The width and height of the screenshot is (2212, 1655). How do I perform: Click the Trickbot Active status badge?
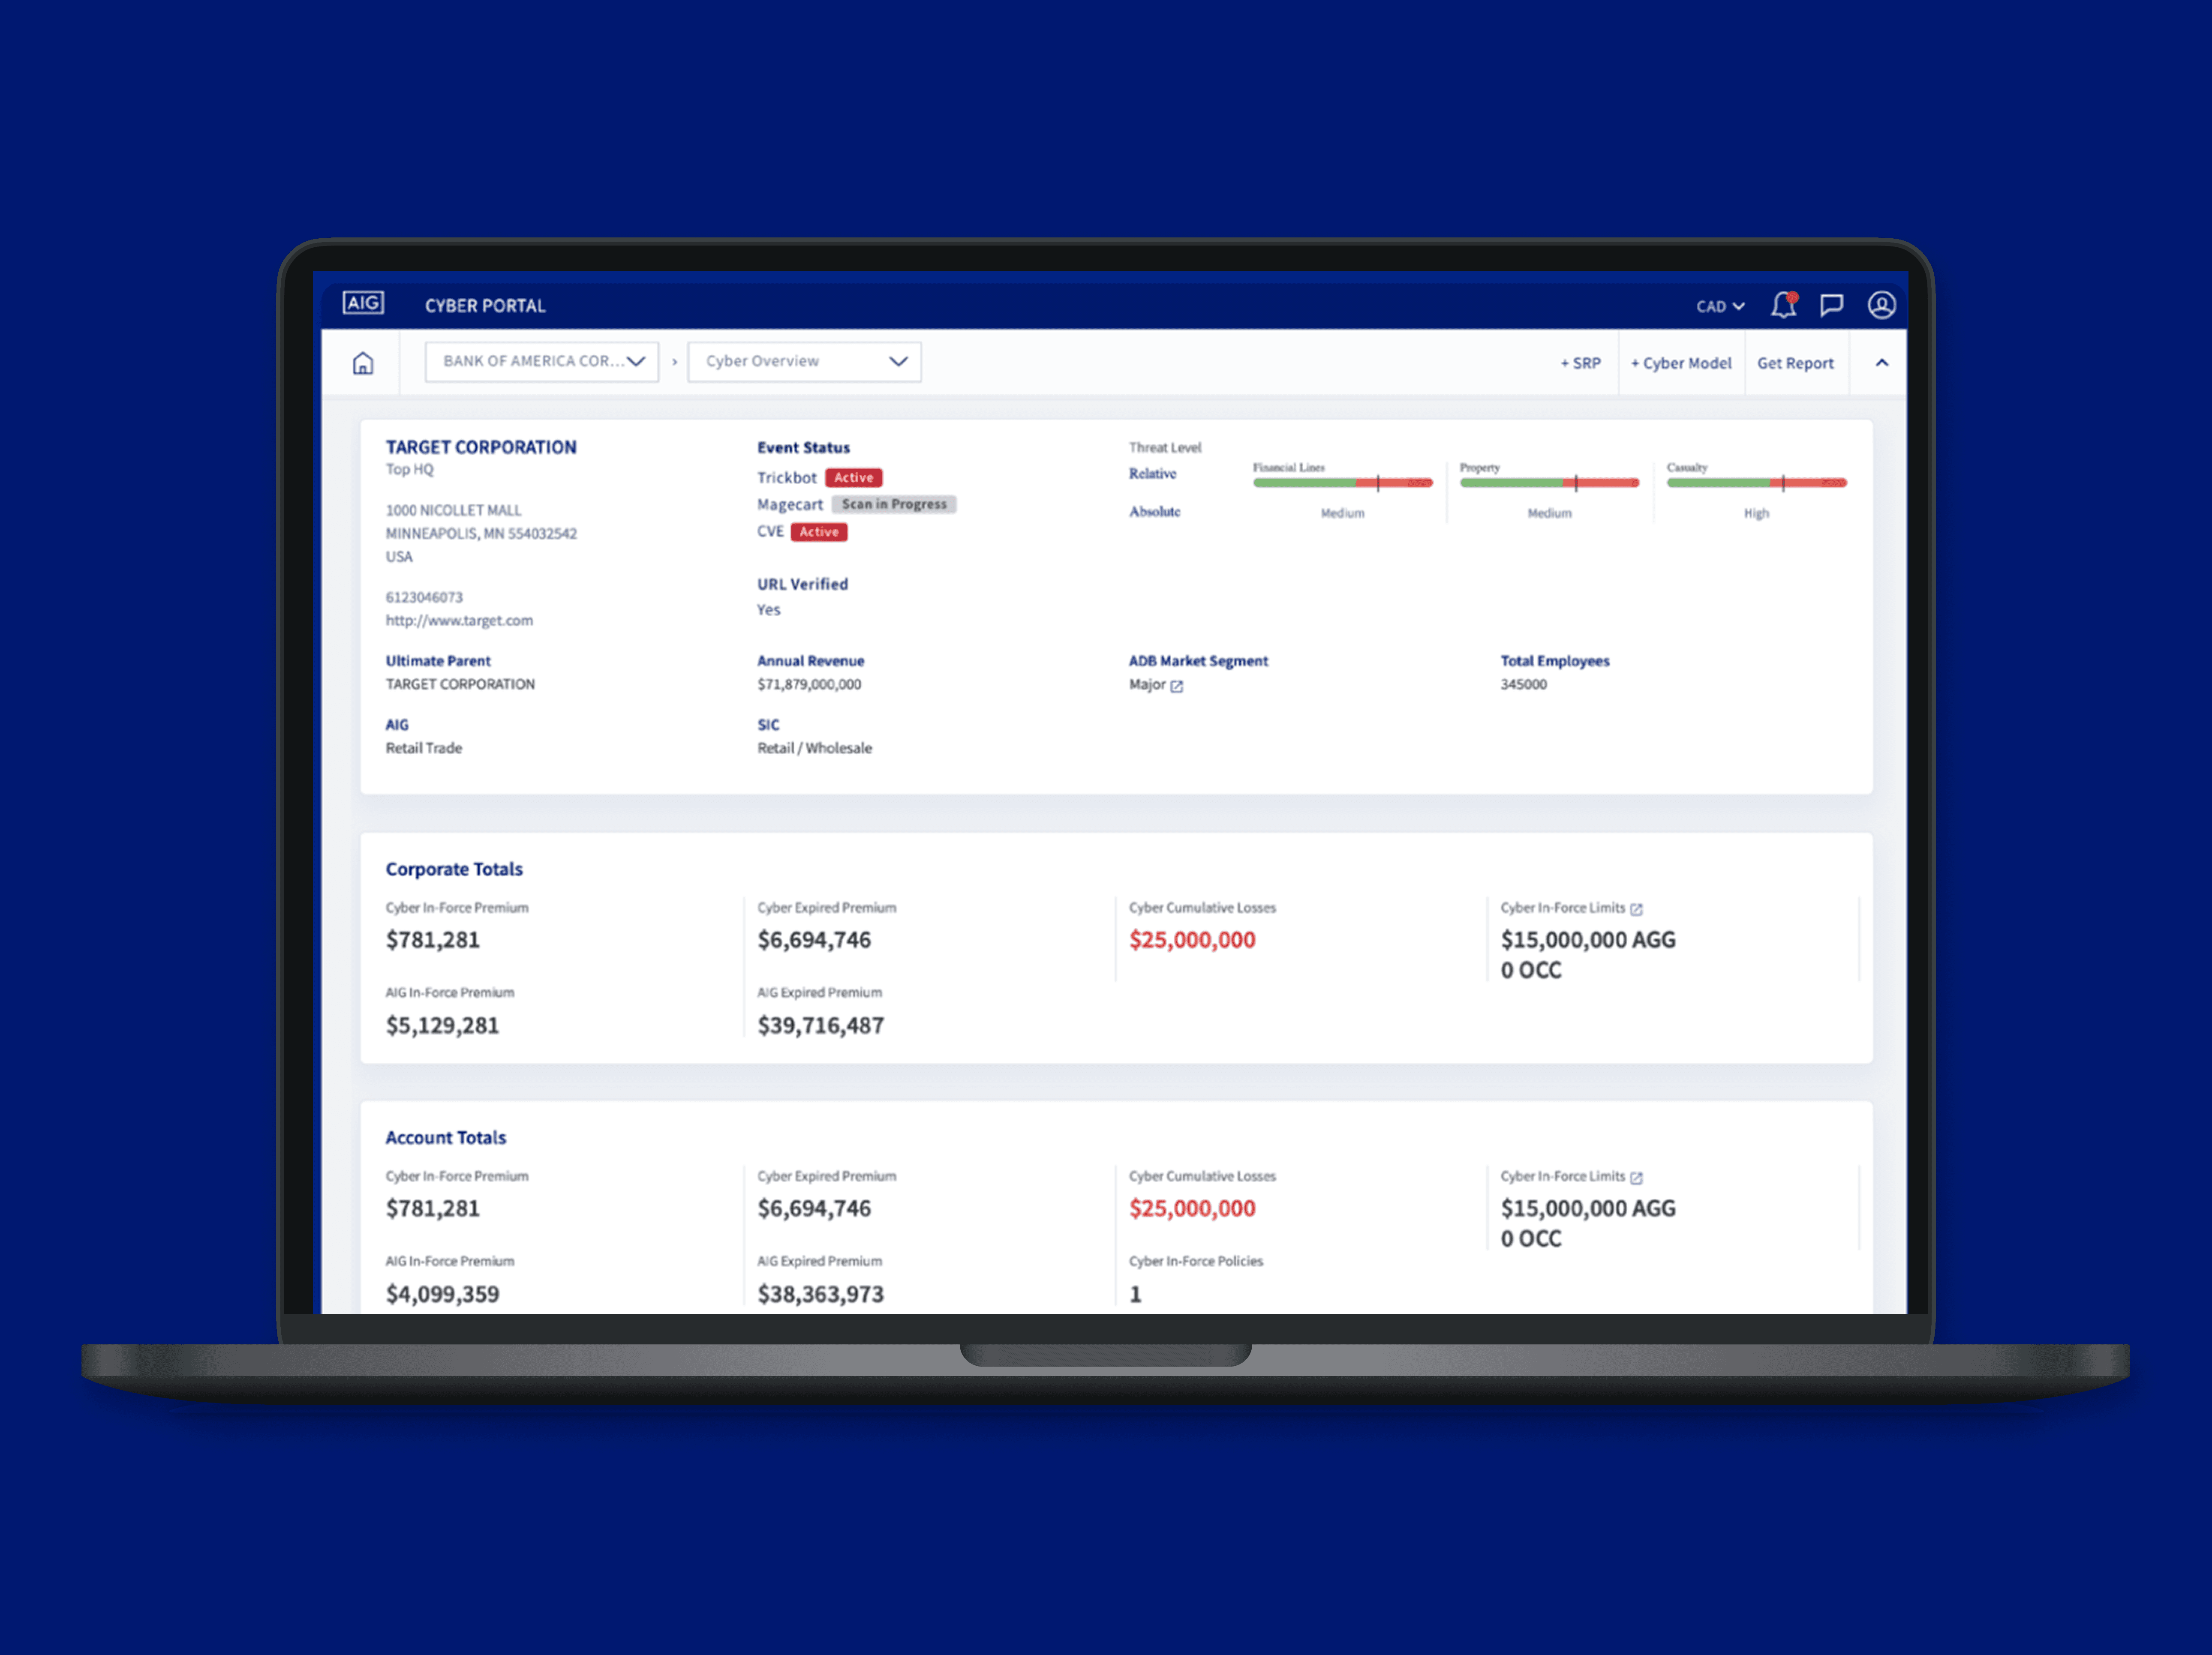[x=853, y=478]
